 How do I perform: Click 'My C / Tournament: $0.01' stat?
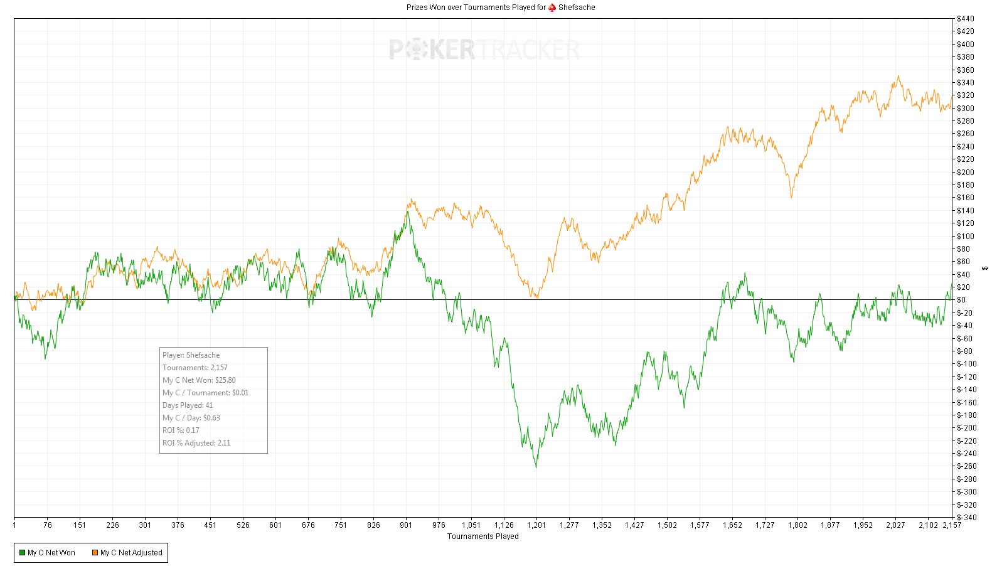(x=206, y=393)
